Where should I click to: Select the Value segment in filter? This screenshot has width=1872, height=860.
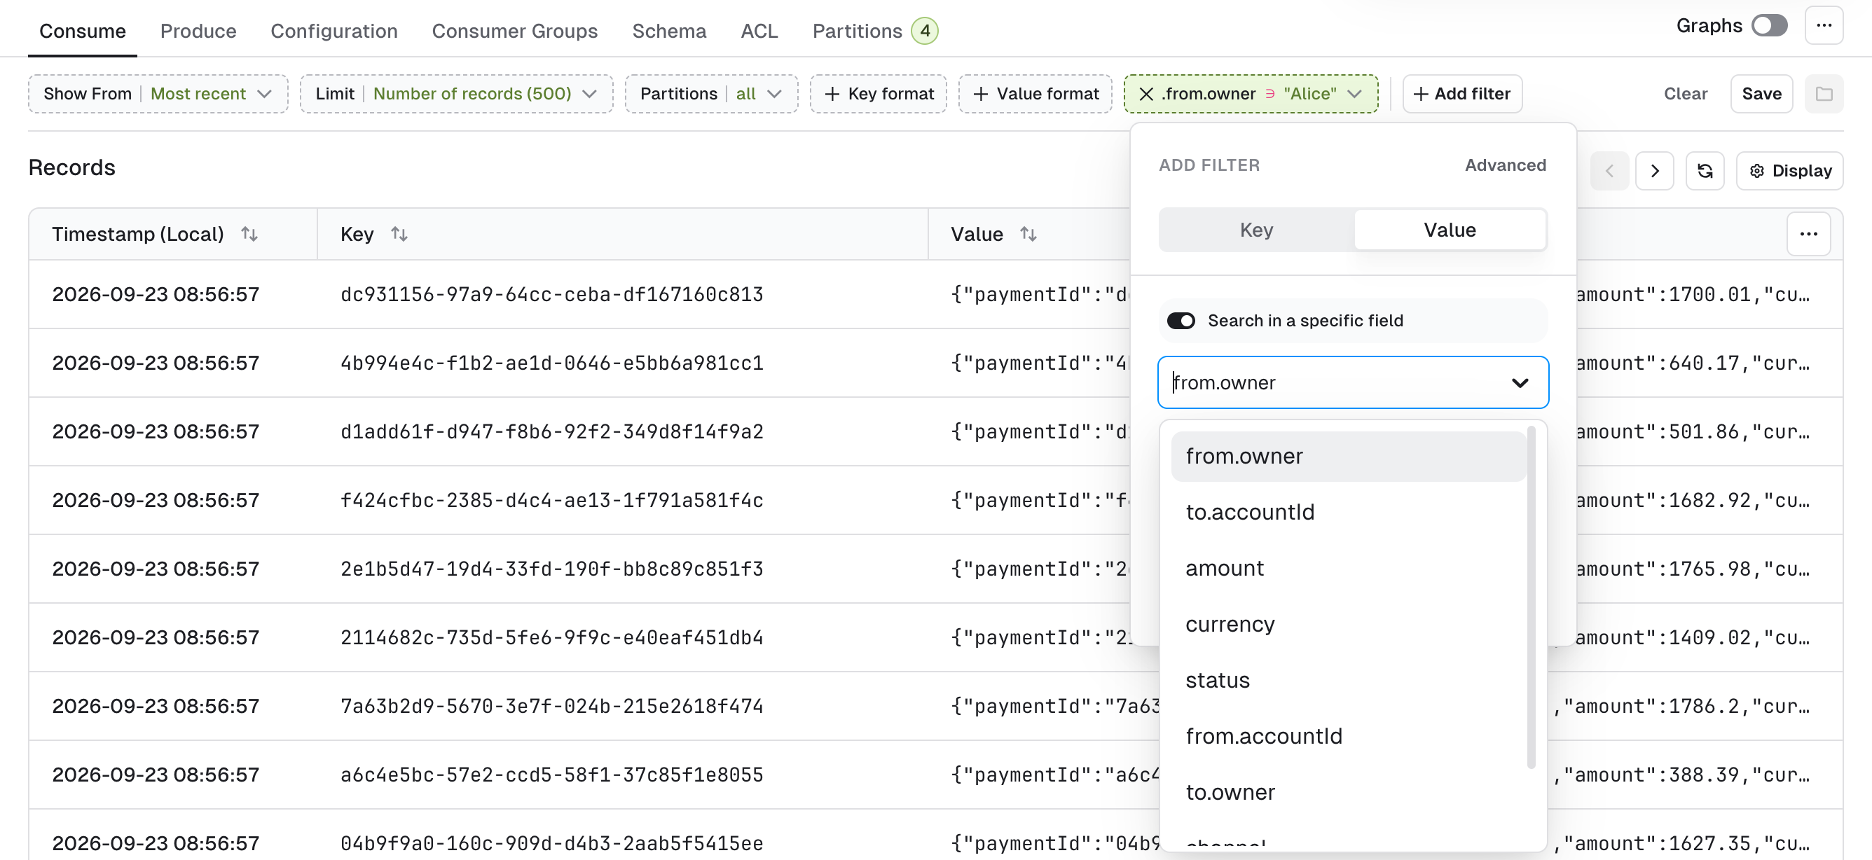pyautogui.click(x=1450, y=230)
